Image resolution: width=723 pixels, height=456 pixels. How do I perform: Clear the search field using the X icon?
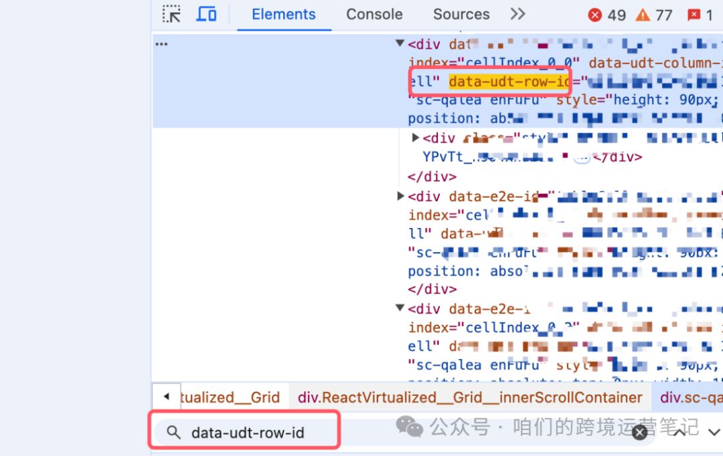[639, 433]
